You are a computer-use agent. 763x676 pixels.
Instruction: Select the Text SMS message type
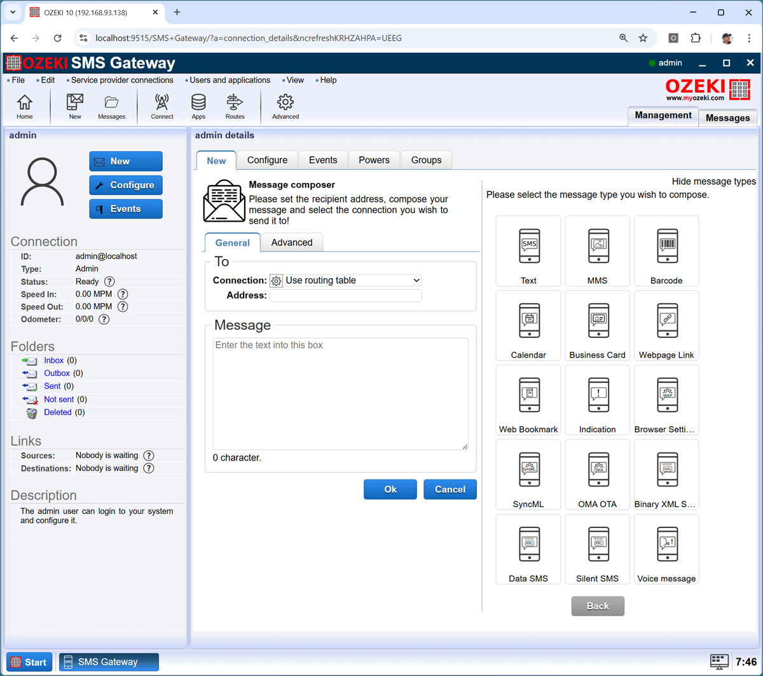(528, 251)
